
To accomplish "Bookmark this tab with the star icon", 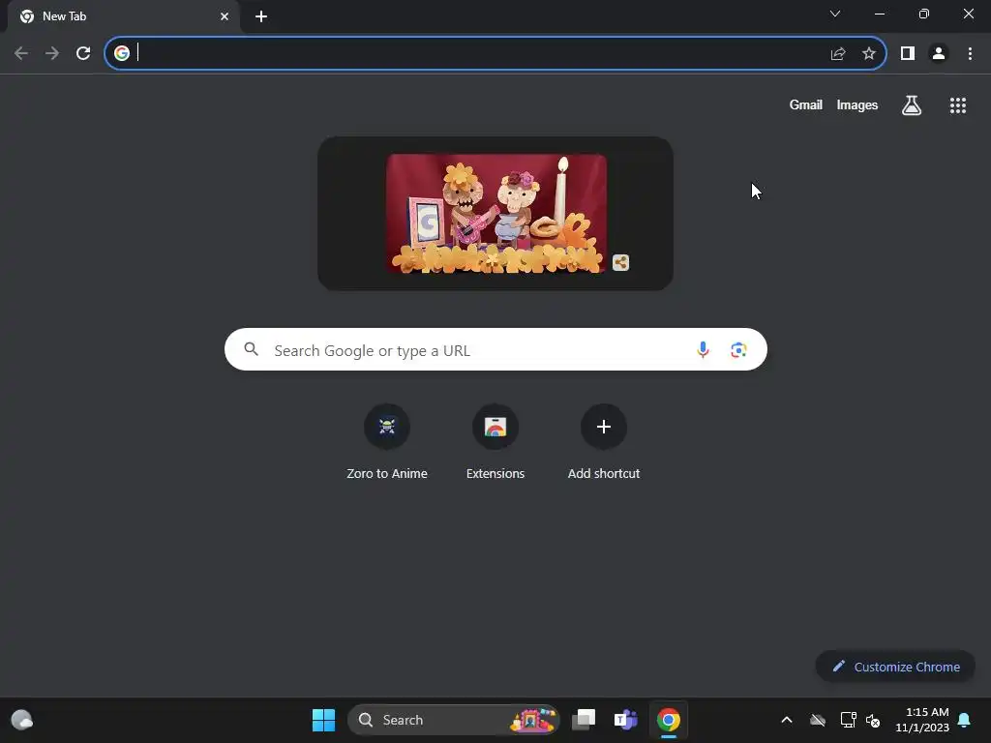I will pos(869,54).
